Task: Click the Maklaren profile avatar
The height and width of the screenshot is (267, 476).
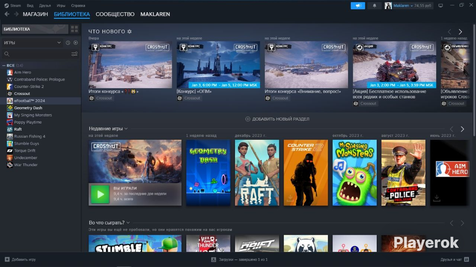Action: [x=388, y=6]
